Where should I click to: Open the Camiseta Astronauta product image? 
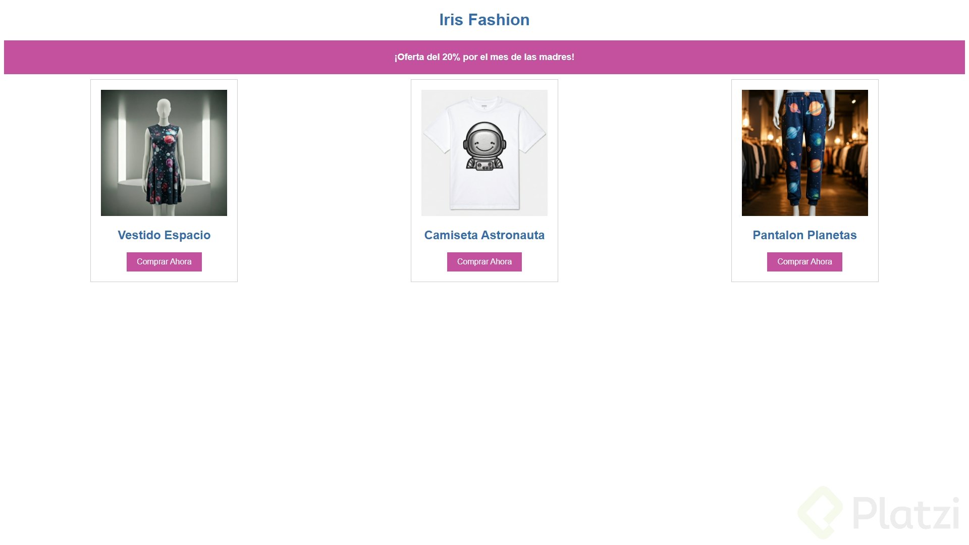484,153
